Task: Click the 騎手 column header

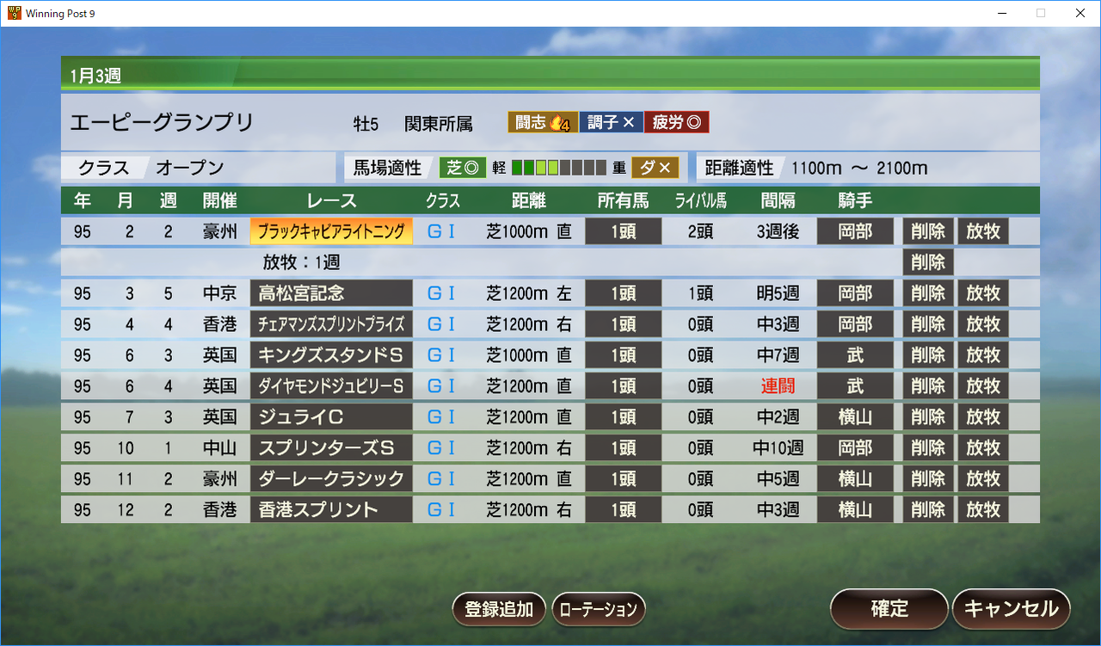Action: click(x=855, y=200)
